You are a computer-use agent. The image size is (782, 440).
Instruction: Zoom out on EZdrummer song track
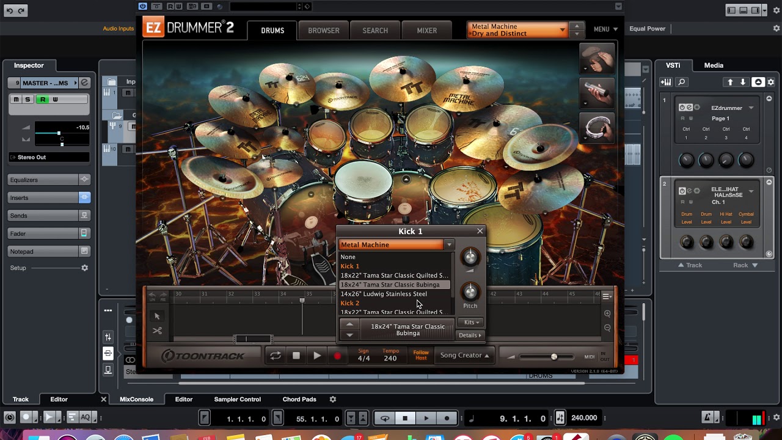pyautogui.click(x=607, y=328)
